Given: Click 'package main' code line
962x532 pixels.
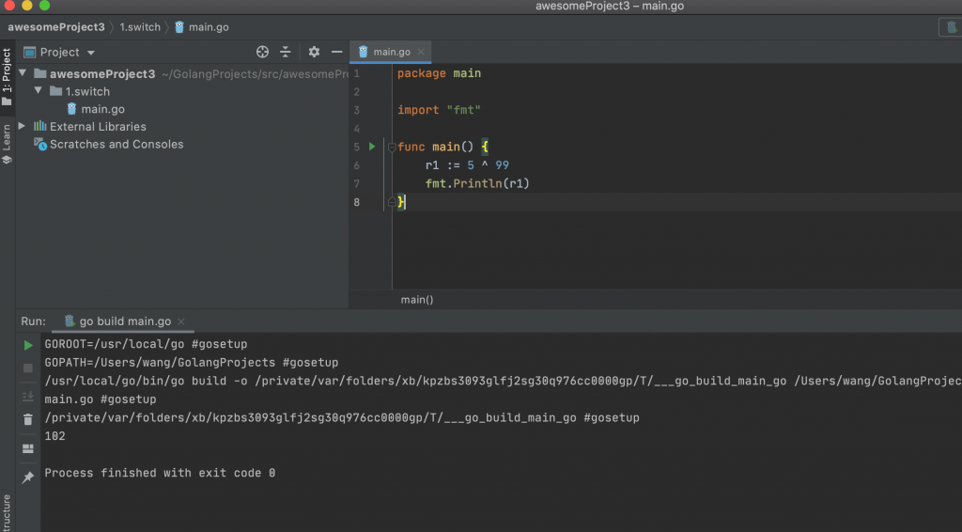Looking at the screenshot, I should [x=439, y=73].
